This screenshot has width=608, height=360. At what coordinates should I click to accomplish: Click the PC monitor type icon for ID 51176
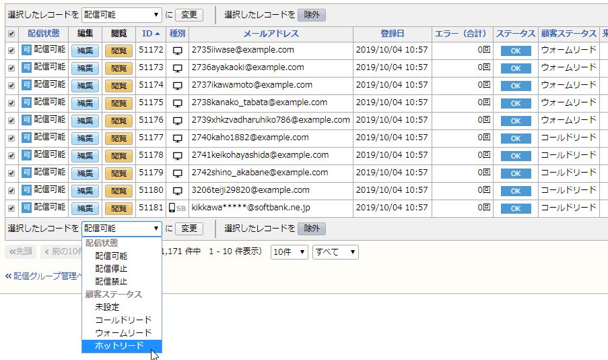(x=177, y=121)
